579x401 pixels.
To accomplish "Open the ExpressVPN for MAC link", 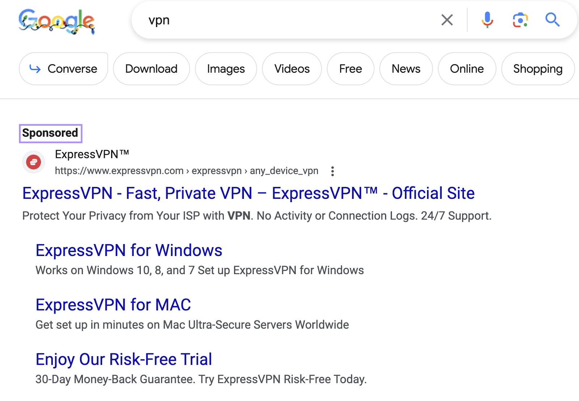I will (113, 305).
